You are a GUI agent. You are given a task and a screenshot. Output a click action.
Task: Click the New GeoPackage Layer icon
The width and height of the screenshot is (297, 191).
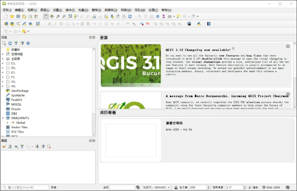coord(13,24)
